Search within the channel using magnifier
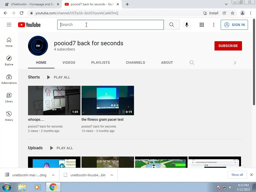 [x=192, y=63]
